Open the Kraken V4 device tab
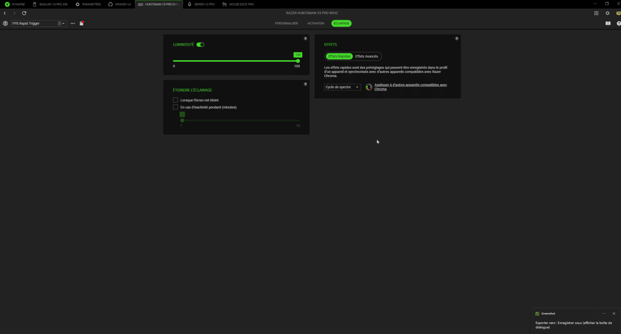Viewport: 621px width, 334px height. 120,4
